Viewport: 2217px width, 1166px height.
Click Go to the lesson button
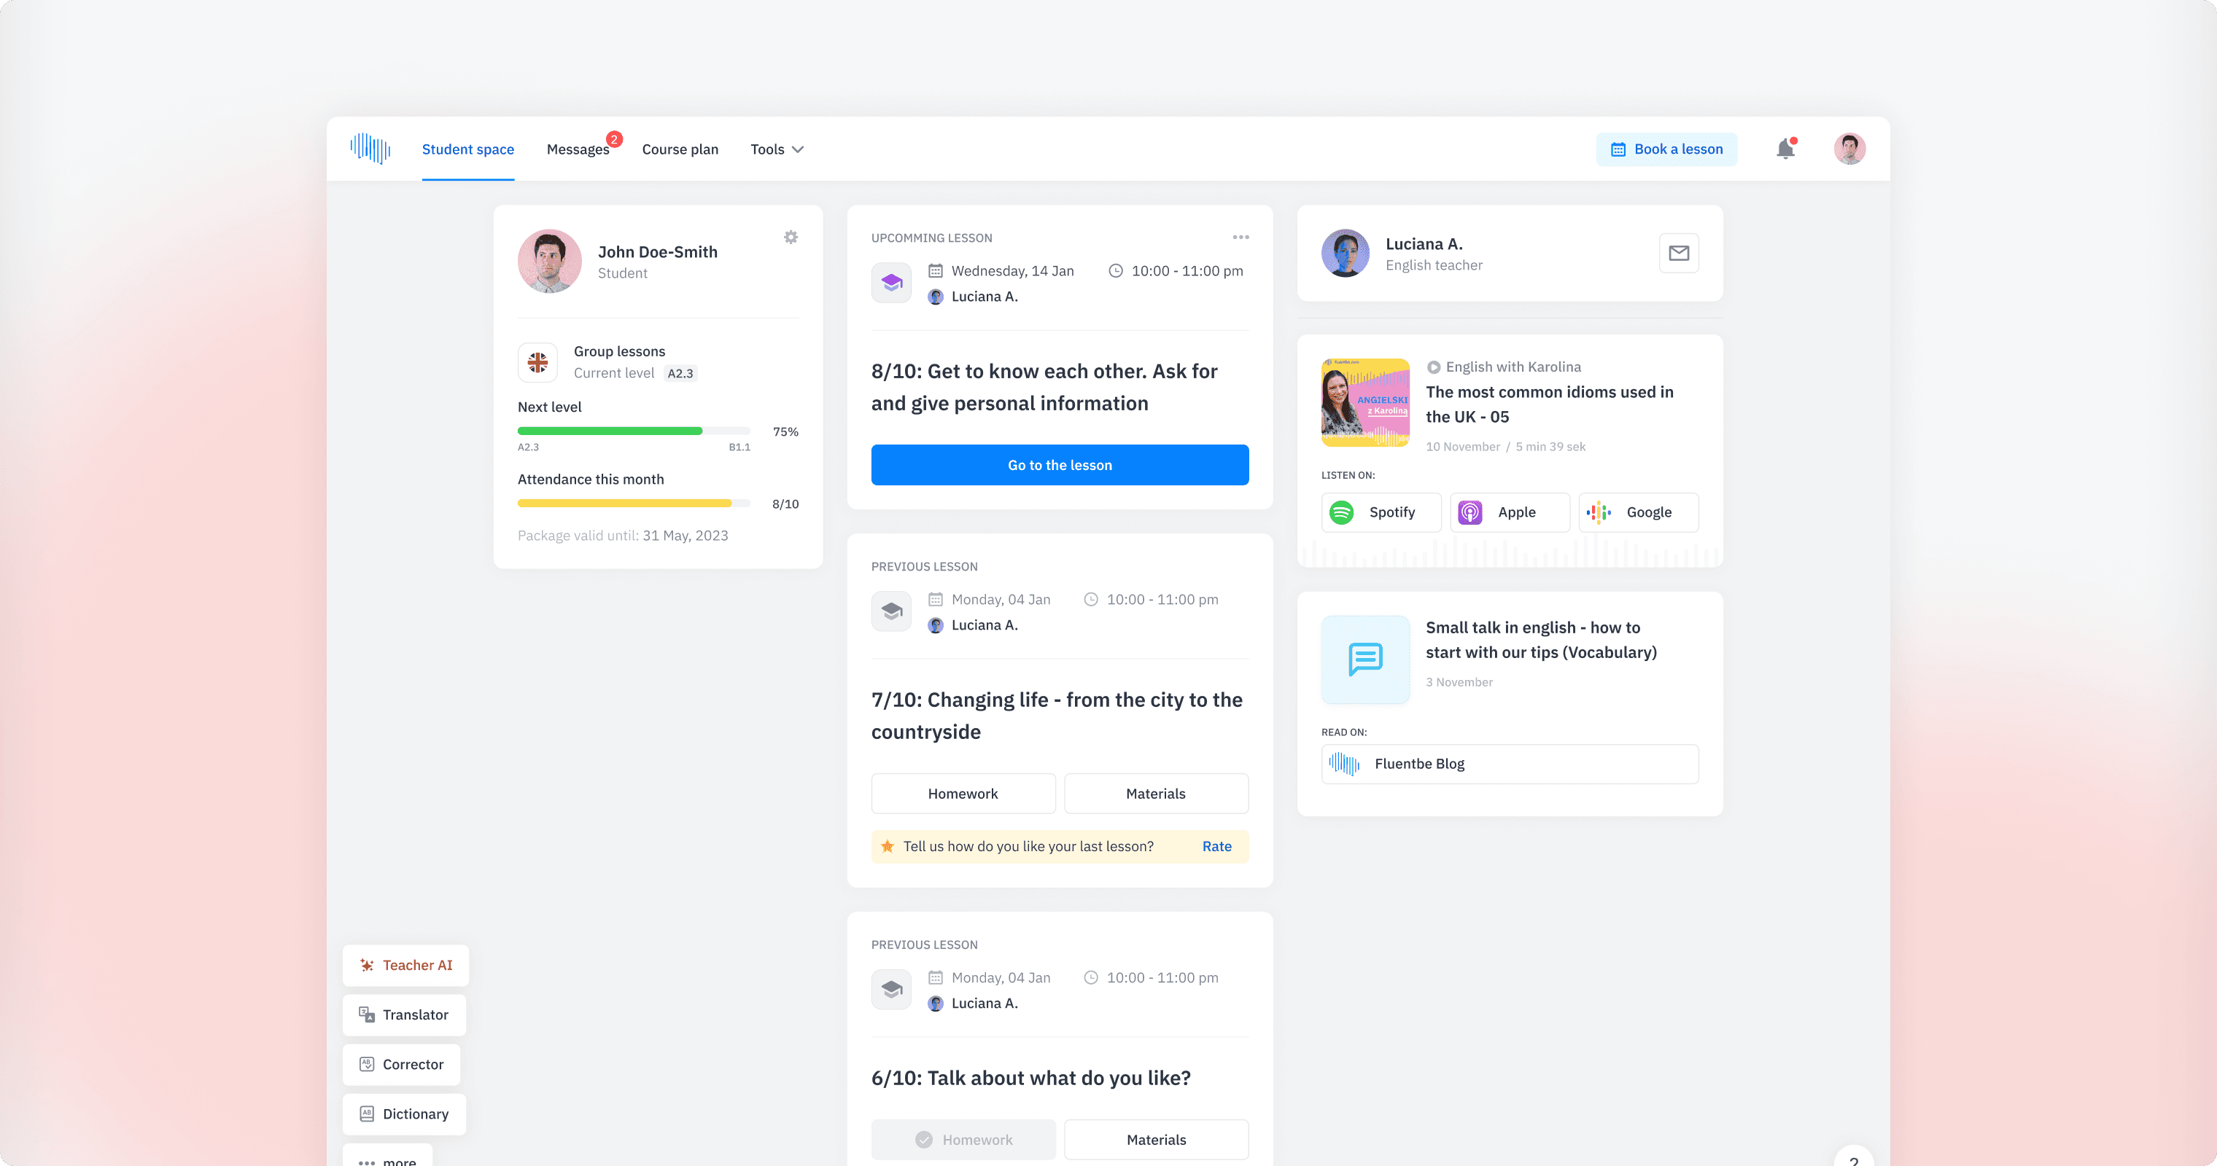point(1060,465)
